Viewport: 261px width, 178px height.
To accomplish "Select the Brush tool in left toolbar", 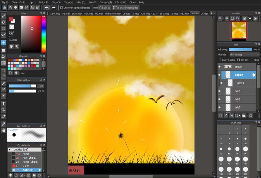I will [4, 16].
